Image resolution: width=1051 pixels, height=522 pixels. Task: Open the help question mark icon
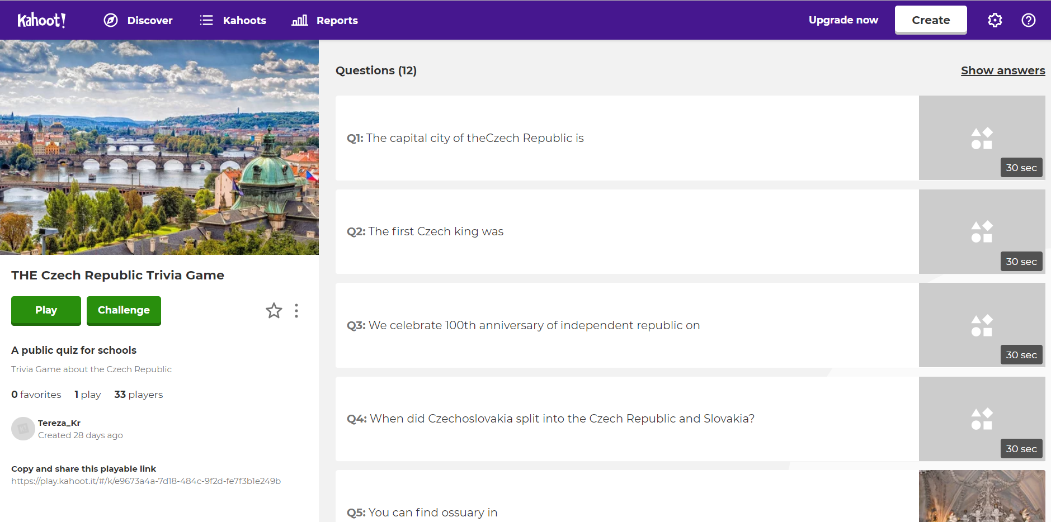coord(1029,20)
